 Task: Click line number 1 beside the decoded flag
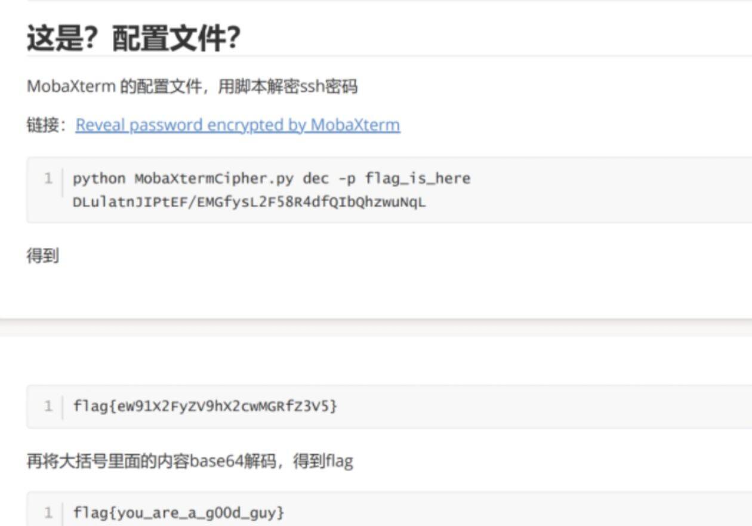click(x=49, y=512)
